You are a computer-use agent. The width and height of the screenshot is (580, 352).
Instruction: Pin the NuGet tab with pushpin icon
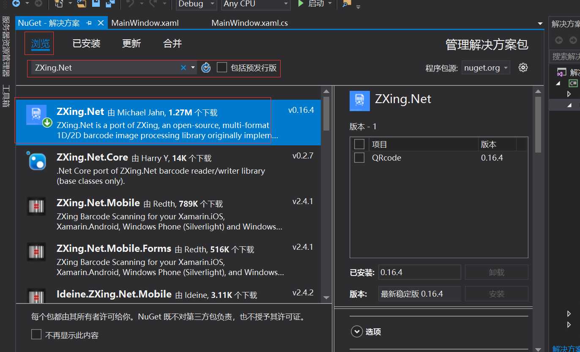89,23
